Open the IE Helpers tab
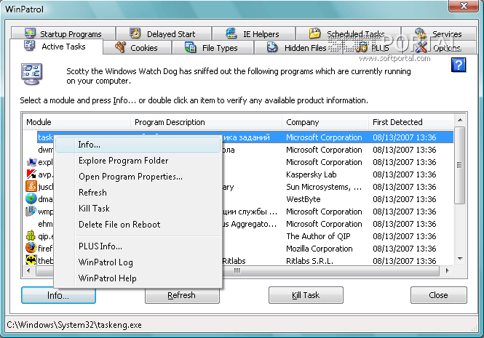The image size is (484, 338). tap(253, 33)
